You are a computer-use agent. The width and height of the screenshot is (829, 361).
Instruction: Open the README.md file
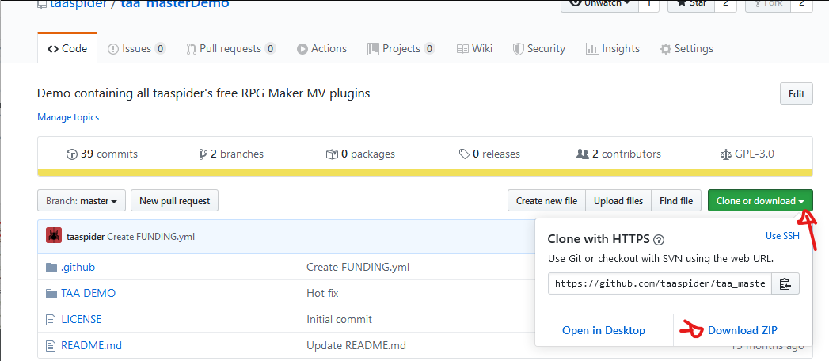click(92, 346)
